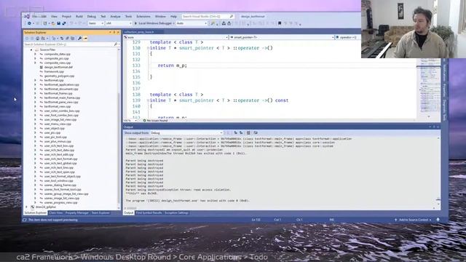Open the Extensions menu

click(x=143, y=16)
